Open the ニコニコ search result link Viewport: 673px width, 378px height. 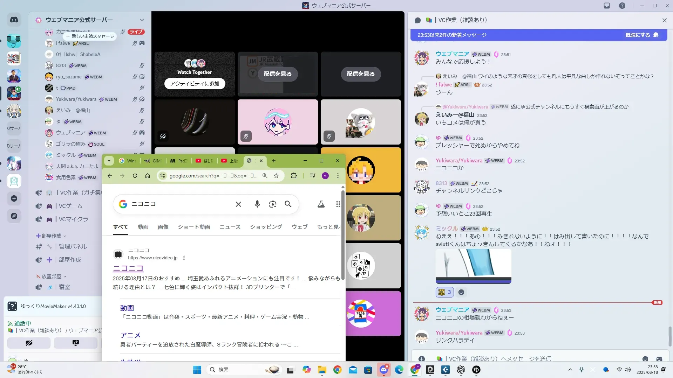point(128,268)
